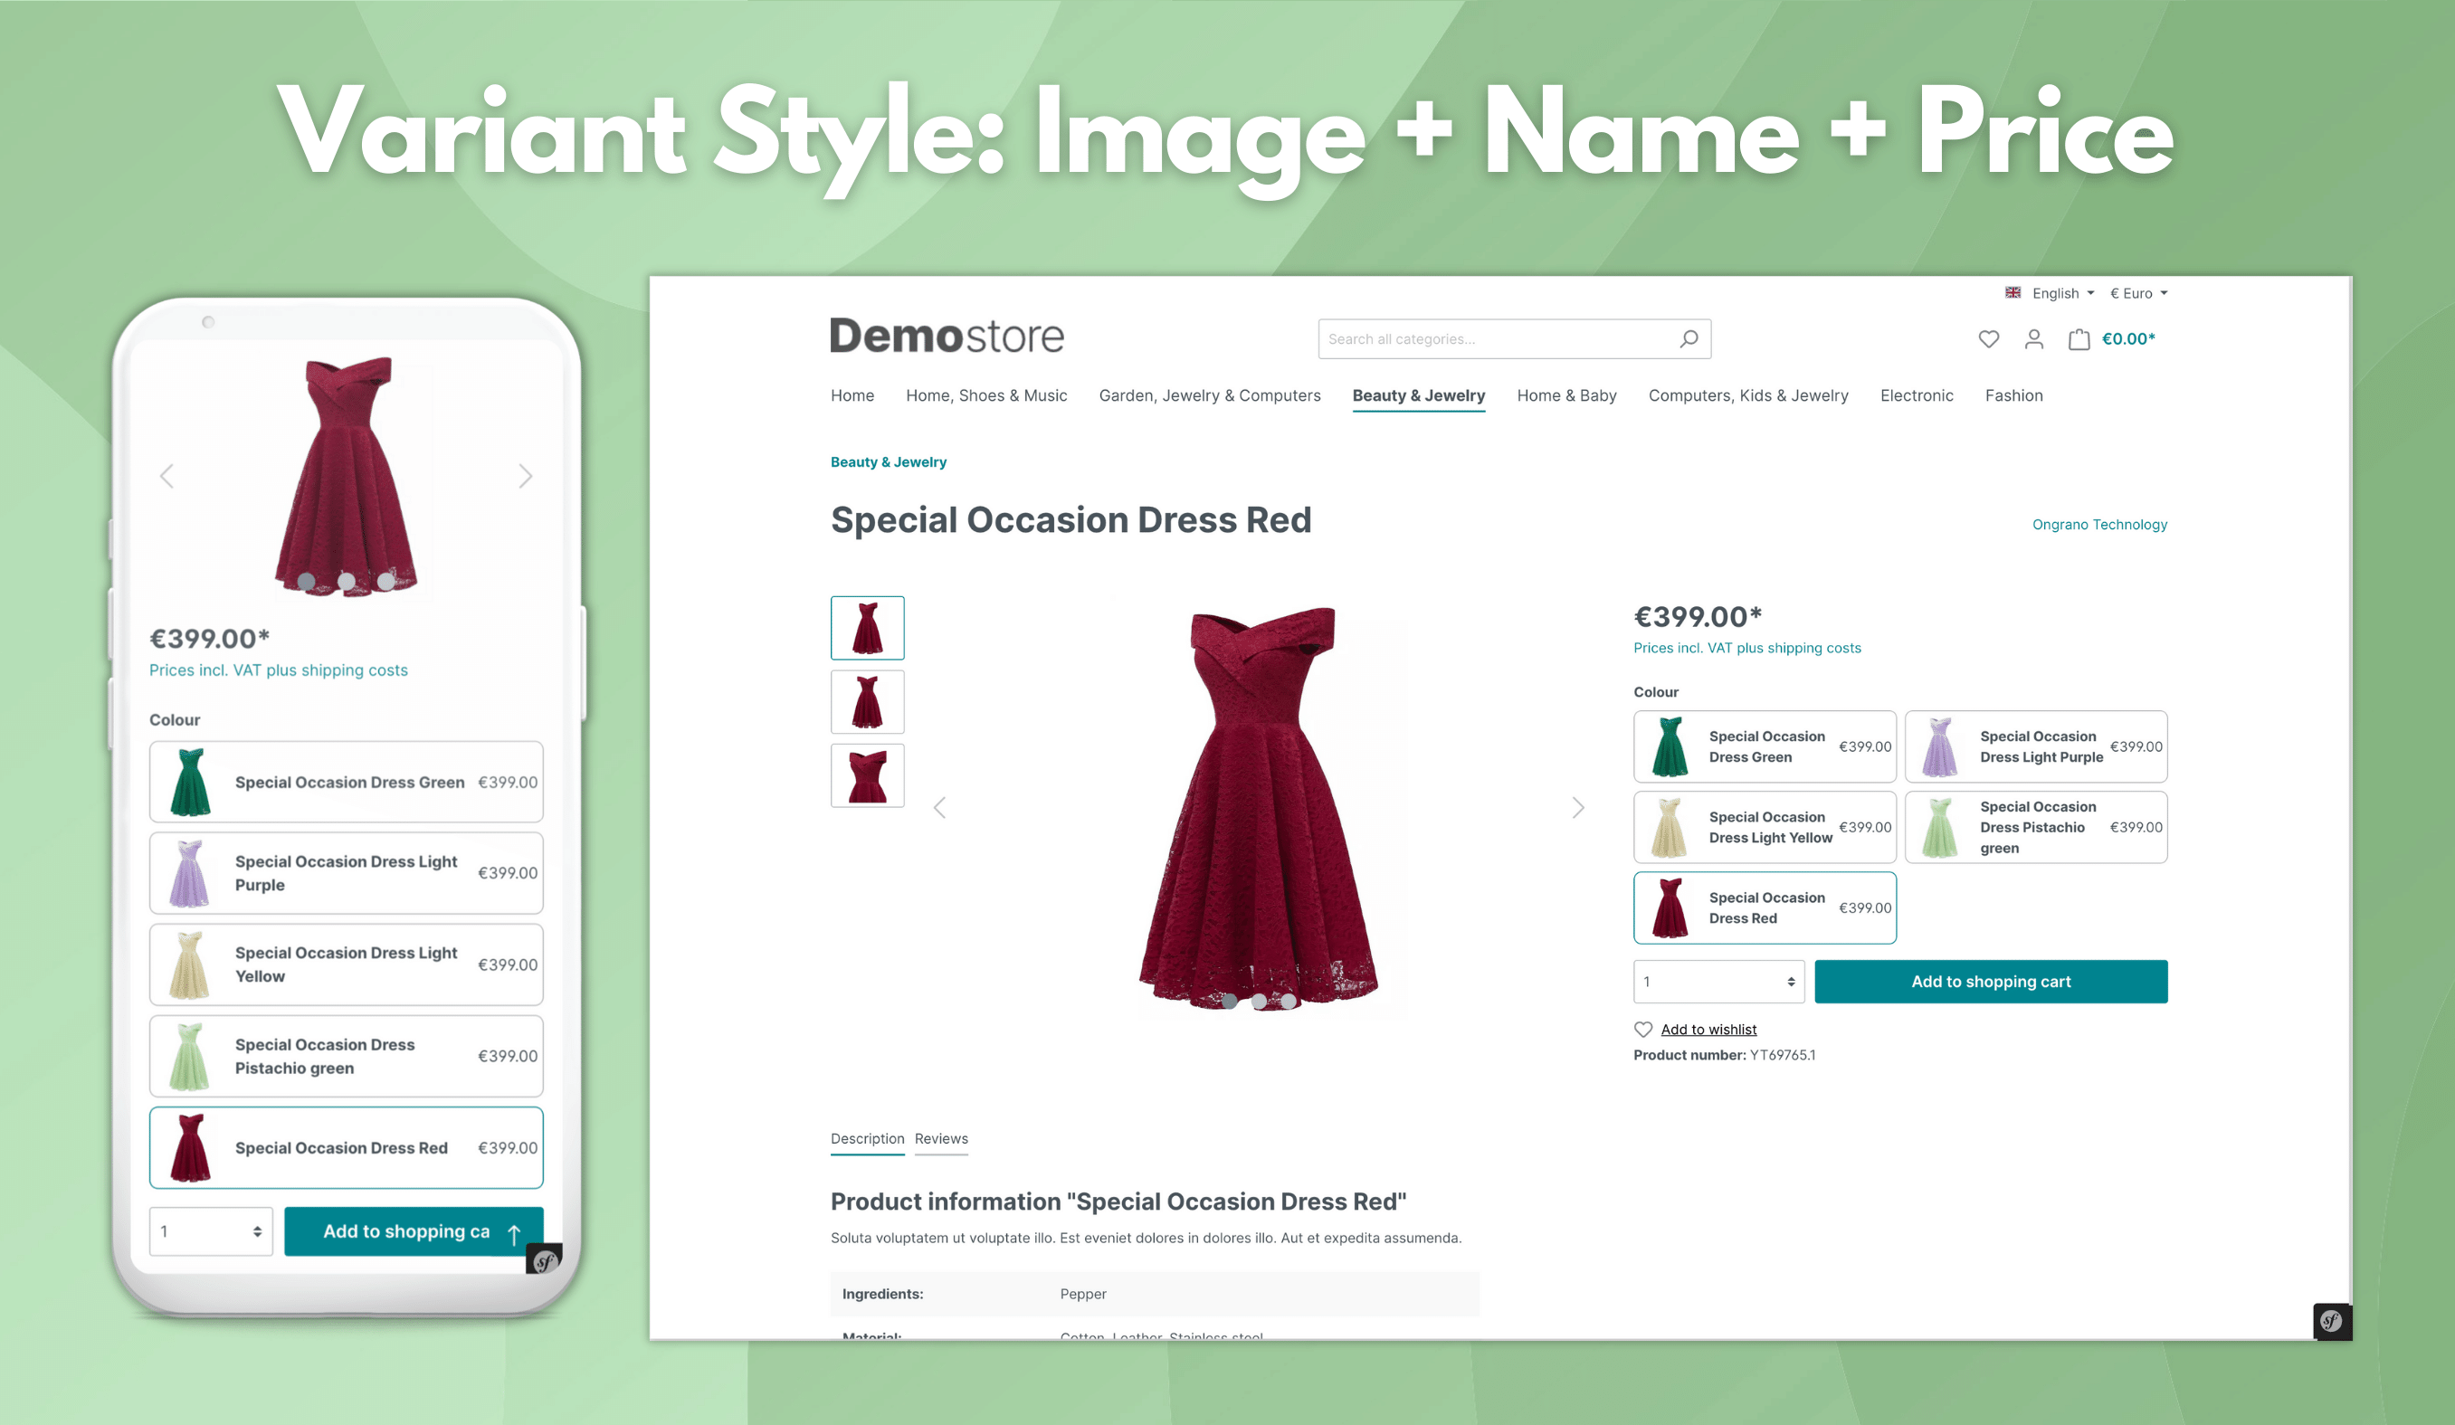Select first dress thumbnail in gallery
The height and width of the screenshot is (1425, 2455).
[867, 628]
